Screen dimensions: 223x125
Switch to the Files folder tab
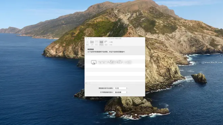coord(92,43)
